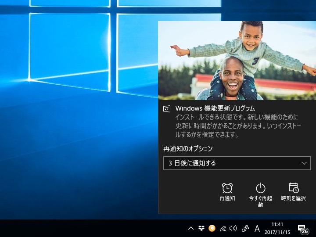Show hidden tray icons chevron

(191, 228)
